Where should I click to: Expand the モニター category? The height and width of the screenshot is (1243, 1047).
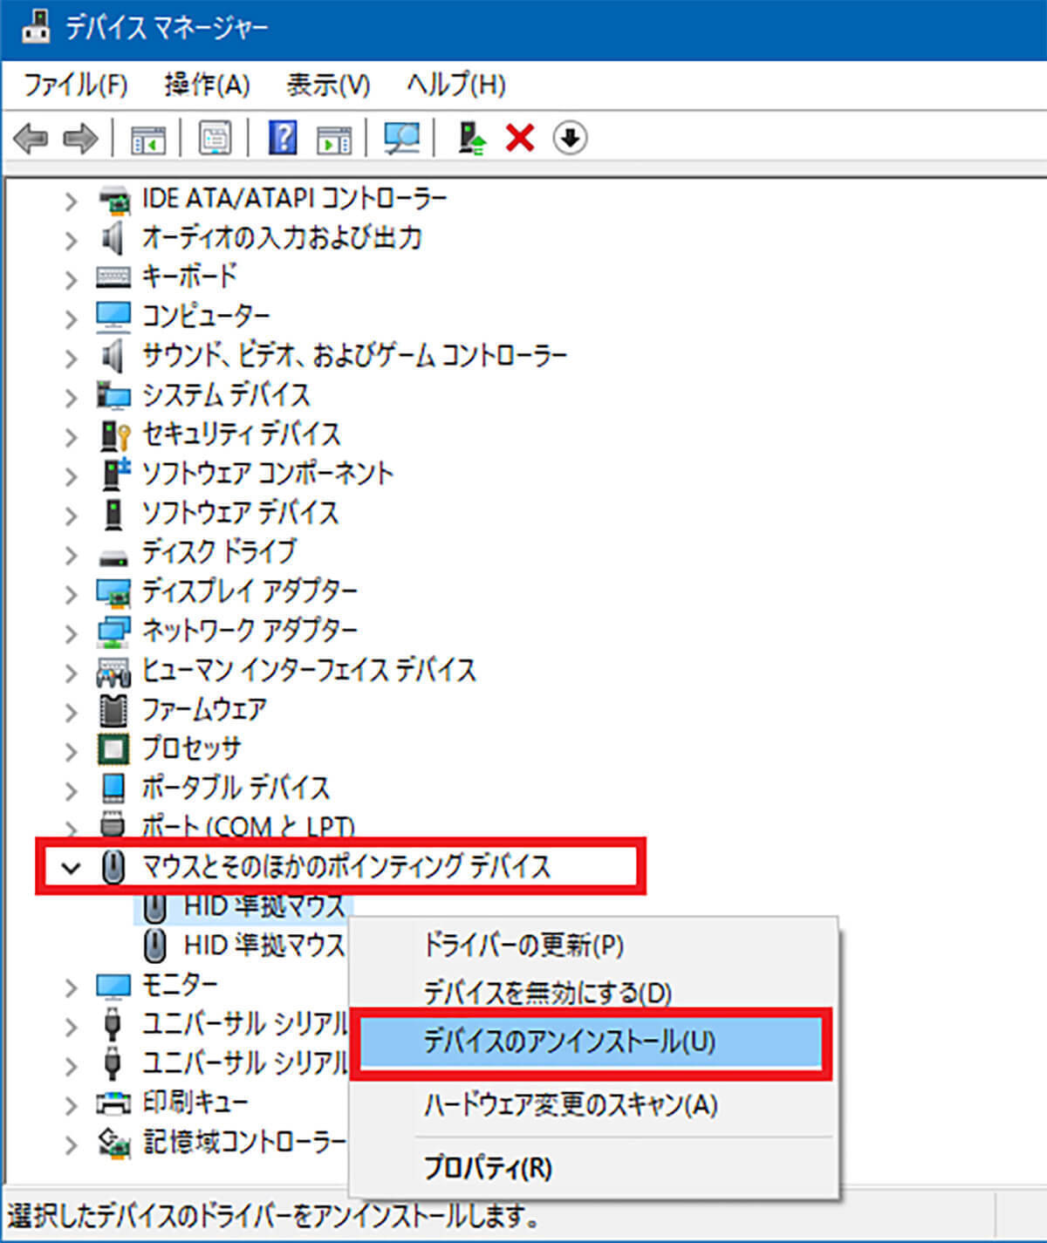[x=72, y=987]
